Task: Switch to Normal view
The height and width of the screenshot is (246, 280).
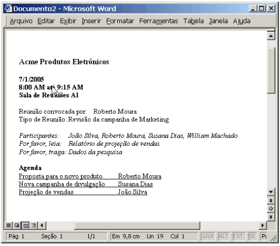Action: [x=8, y=225]
